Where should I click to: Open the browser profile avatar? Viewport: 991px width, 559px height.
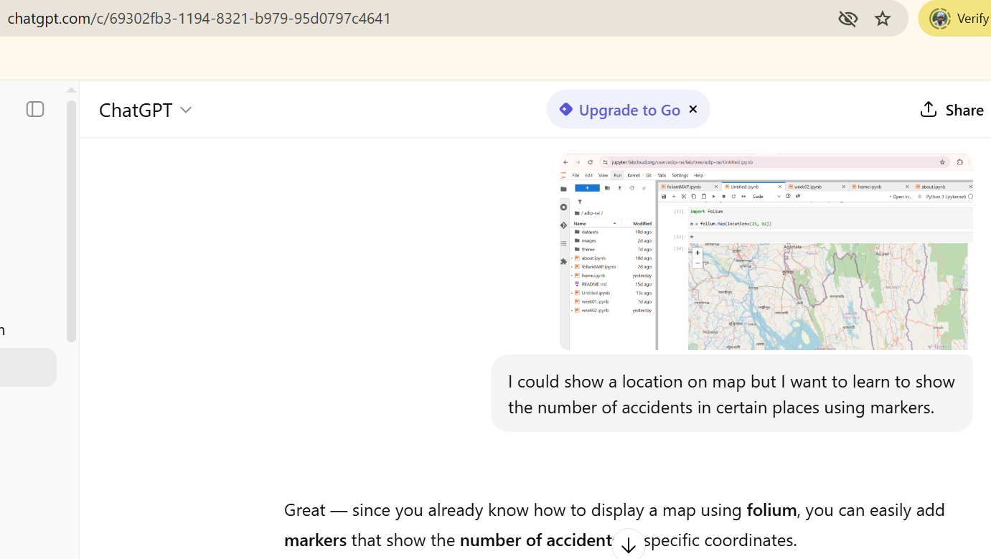(939, 19)
